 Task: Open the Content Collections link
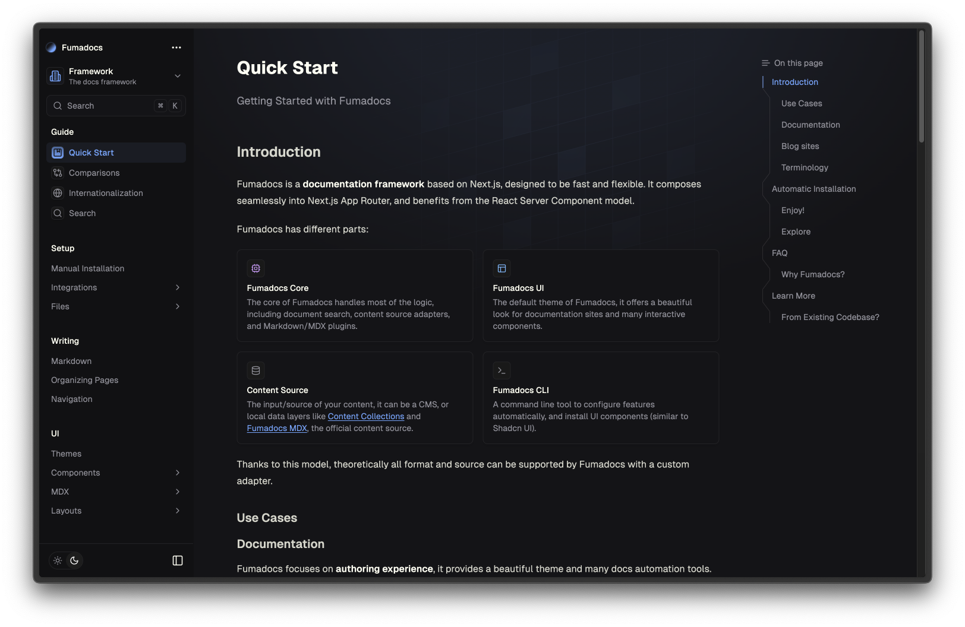(x=365, y=416)
